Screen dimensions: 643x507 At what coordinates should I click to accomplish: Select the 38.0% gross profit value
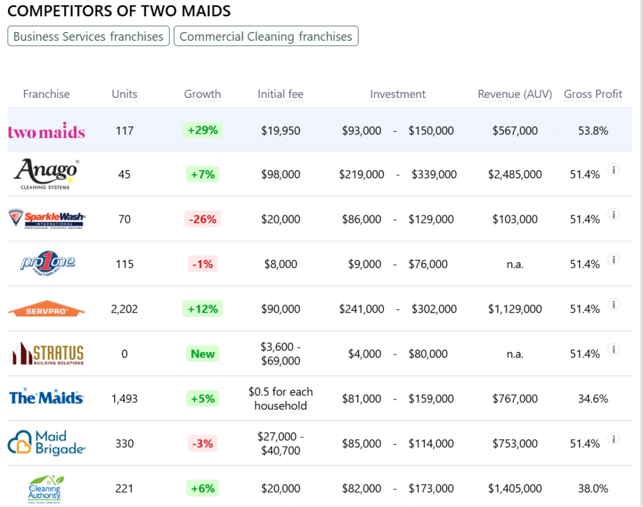point(593,488)
